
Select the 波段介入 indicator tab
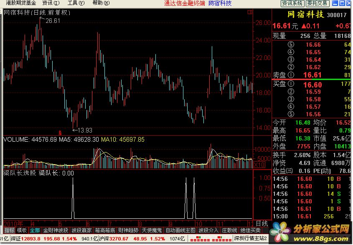pos(208,230)
